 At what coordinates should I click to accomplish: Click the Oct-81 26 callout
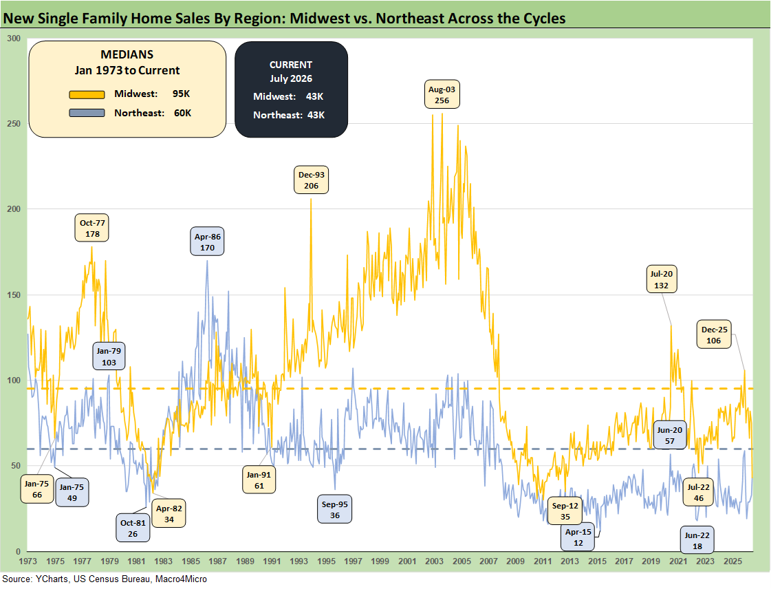pyautogui.click(x=133, y=528)
